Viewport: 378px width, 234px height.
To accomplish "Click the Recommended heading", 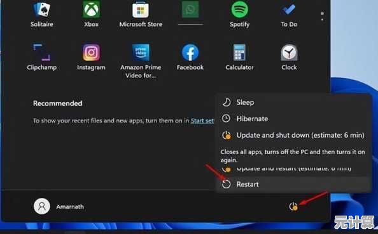I will coord(58,103).
